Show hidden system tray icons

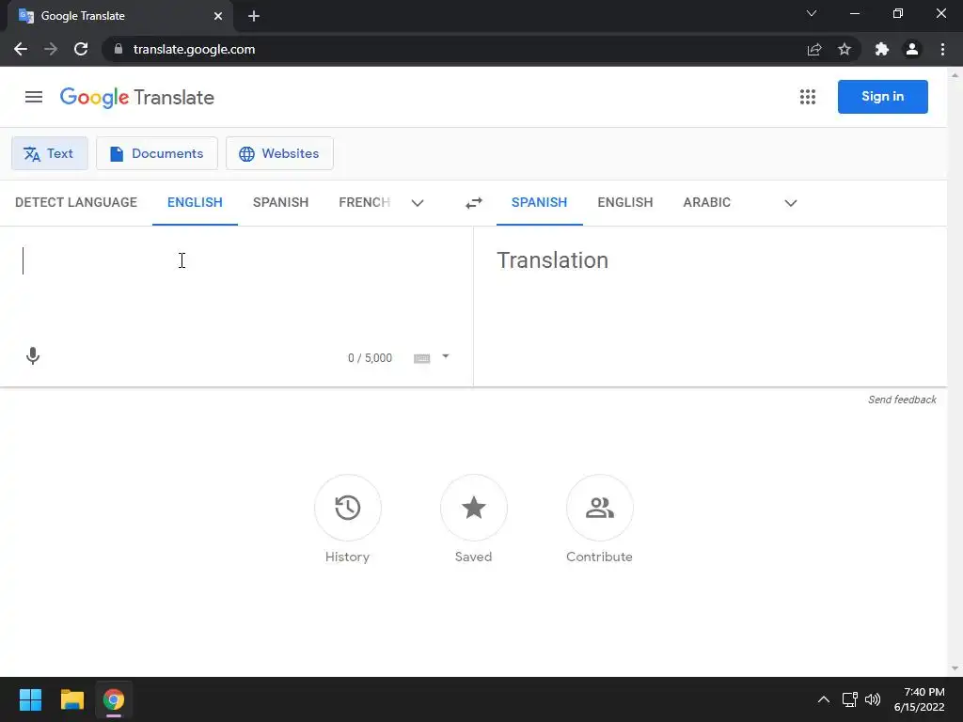[824, 699]
